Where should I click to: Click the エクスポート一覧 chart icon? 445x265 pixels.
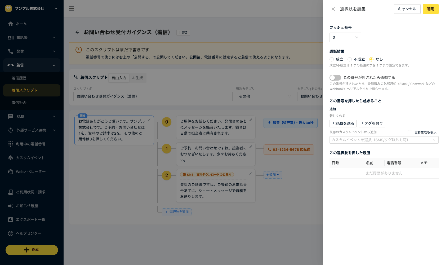click(11, 220)
